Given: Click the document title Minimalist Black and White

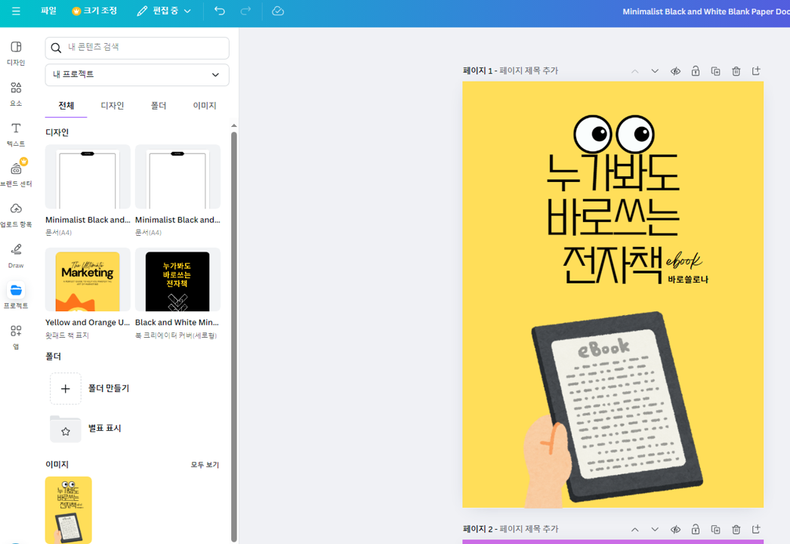Looking at the screenshot, I should coord(705,11).
